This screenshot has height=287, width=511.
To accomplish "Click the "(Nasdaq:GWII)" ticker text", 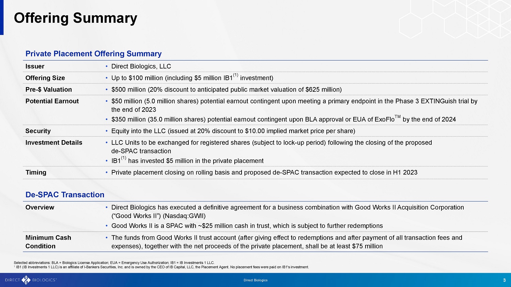I will pos(184,216).
